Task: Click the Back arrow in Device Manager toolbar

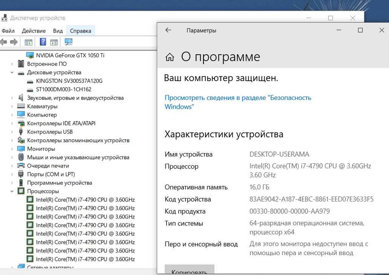Action: 4,42
